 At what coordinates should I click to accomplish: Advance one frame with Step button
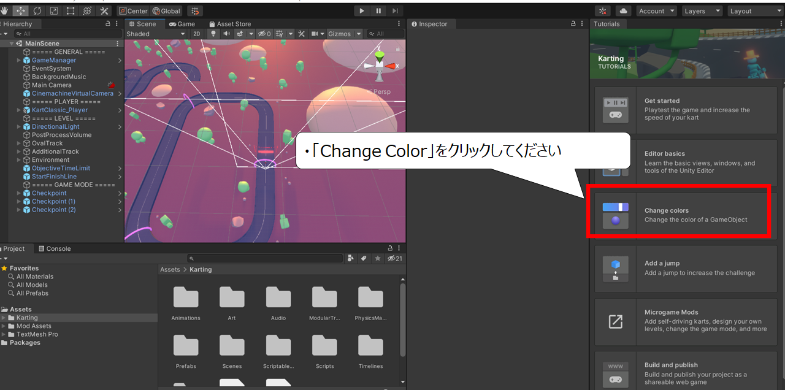coord(395,11)
